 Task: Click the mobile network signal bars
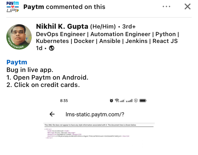[x=129, y=101]
